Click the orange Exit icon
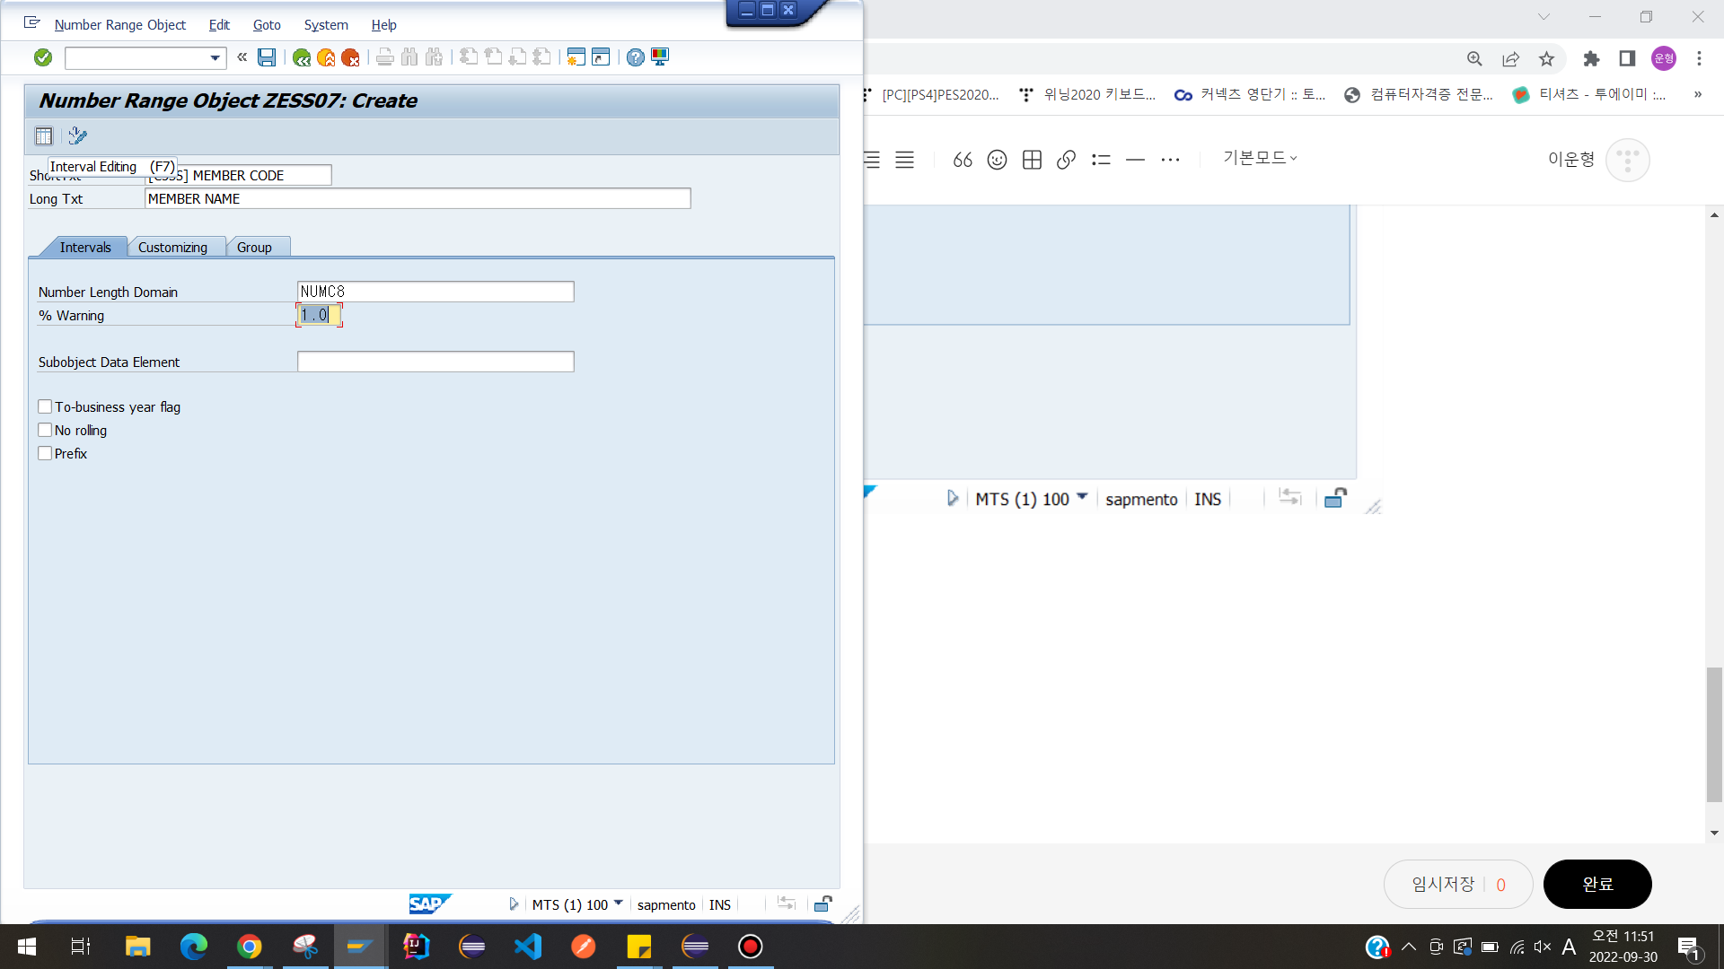 [326, 58]
